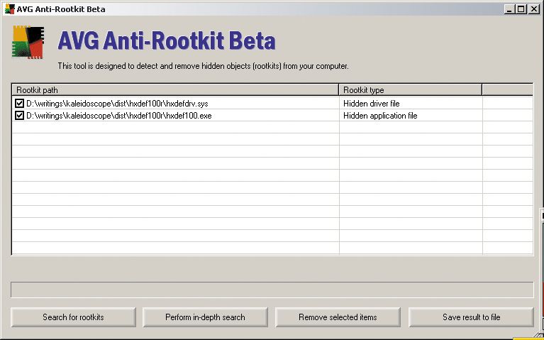Image resolution: width=544 pixels, height=340 pixels.
Task: Minimize the AVG Anti-Rootkit window
Action: pos(510,9)
